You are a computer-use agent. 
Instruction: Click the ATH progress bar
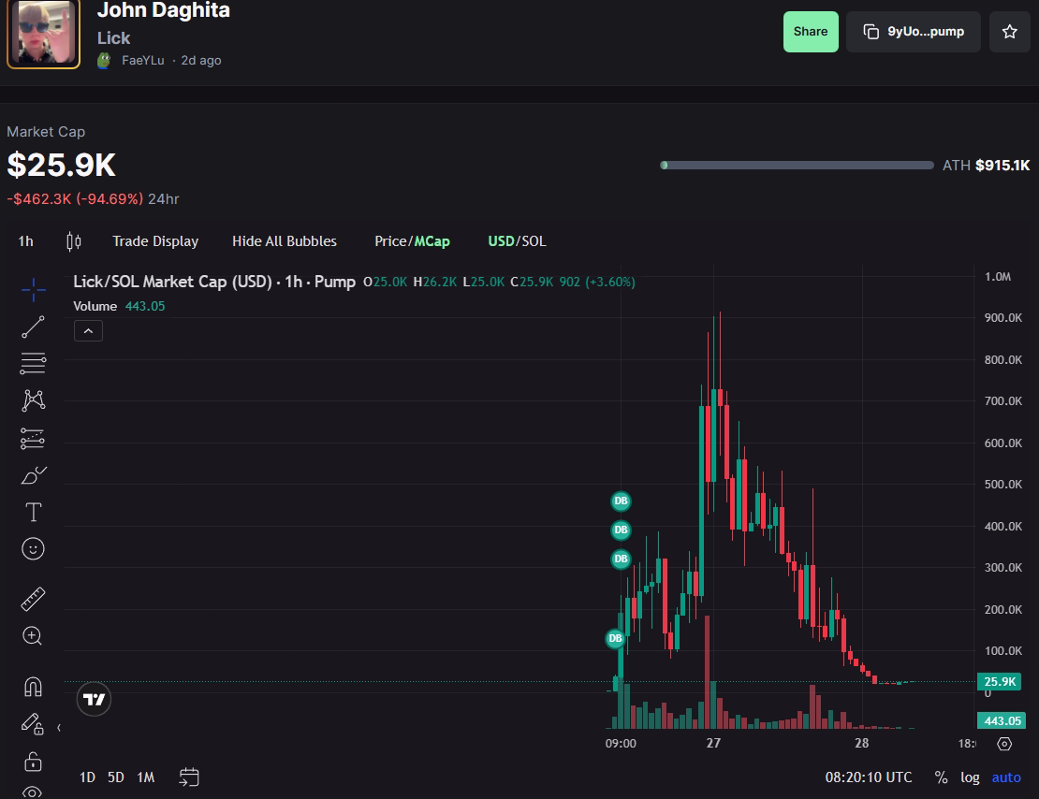[797, 165]
